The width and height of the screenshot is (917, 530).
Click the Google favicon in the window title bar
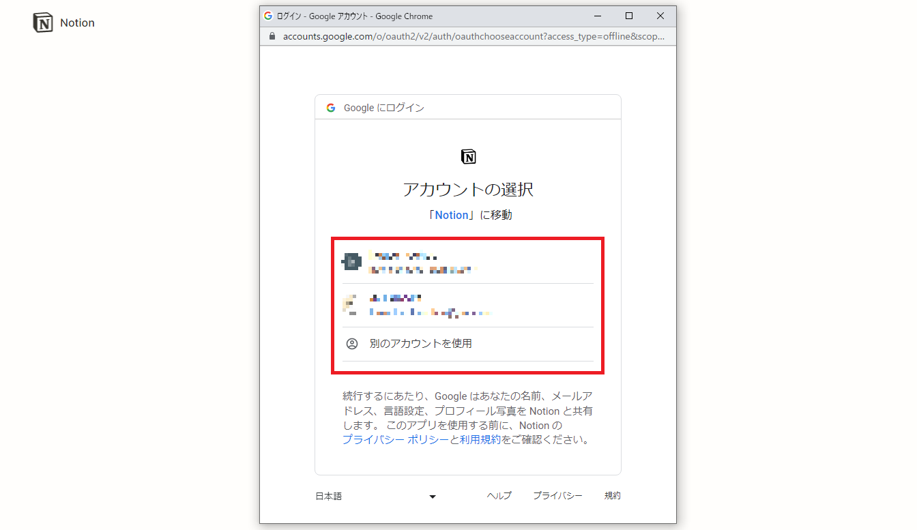coord(268,15)
